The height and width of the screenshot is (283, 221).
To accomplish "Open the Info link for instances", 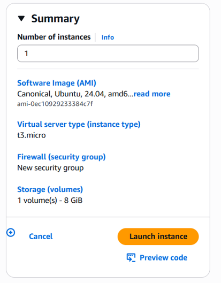I will pyautogui.click(x=108, y=37).
